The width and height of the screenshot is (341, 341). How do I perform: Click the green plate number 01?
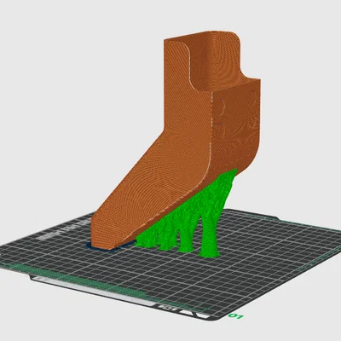tap(236, 316)
